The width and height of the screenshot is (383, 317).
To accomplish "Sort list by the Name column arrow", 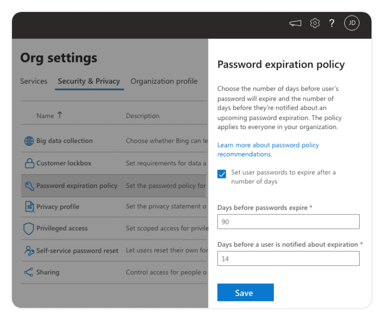I will pyautogui.click(x=60, y=115).
